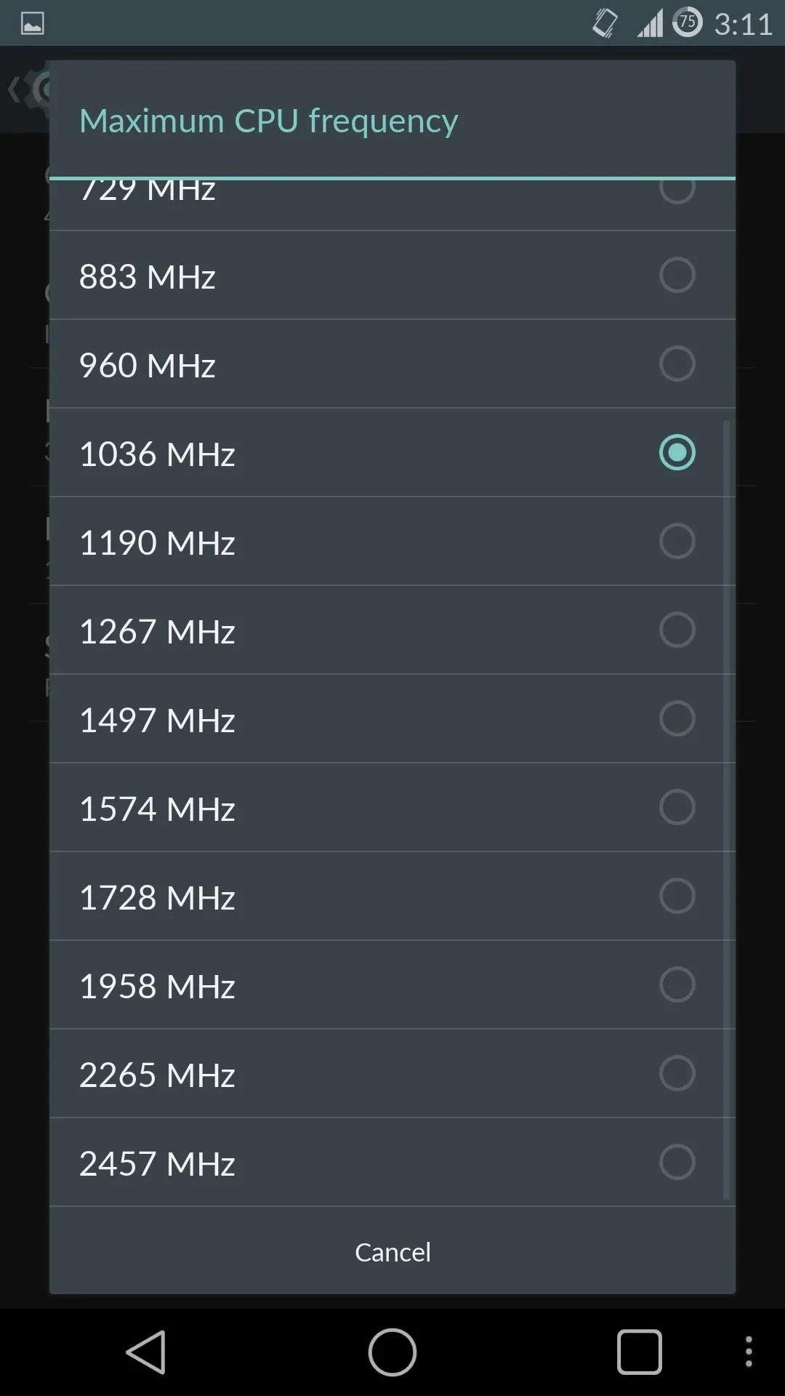
Task: Cancel the Maximum CPU frequency dialog
Action: (392, 1252)
